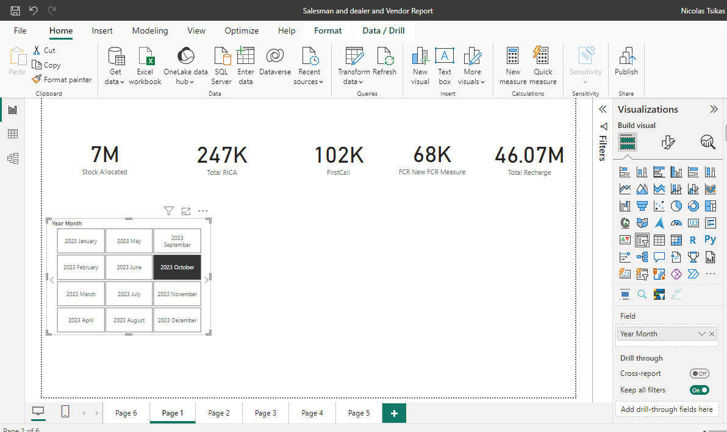Select the Python visual
The height and width of the screenshot is (432, 727).
(711, 240)
